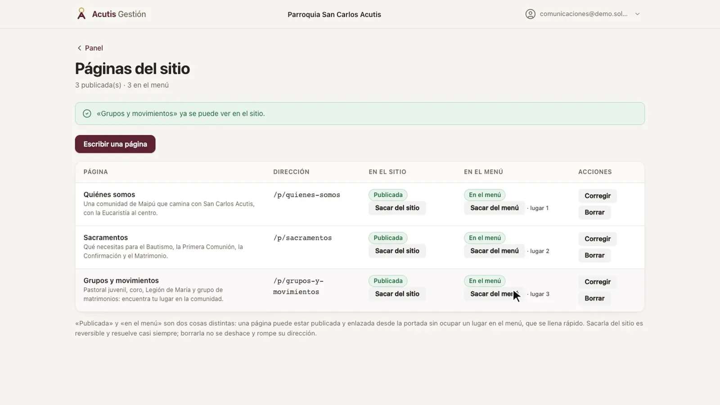Expand the account dropdown chevron

coord(637,14)
